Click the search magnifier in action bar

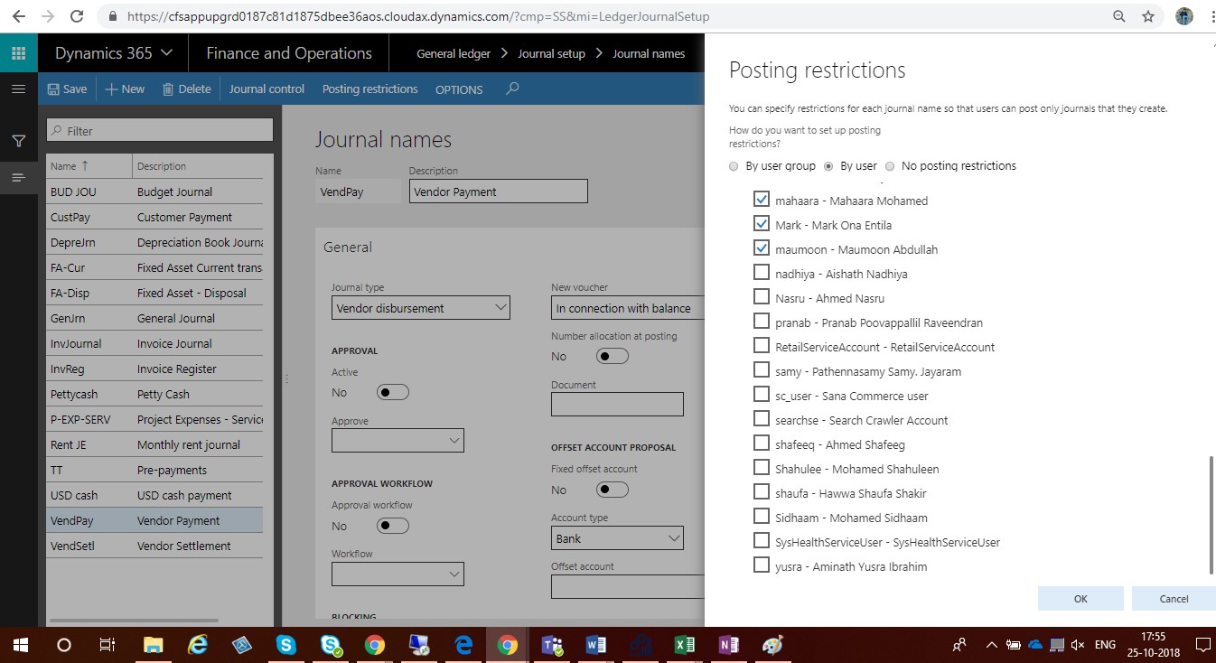coord(512,89)
